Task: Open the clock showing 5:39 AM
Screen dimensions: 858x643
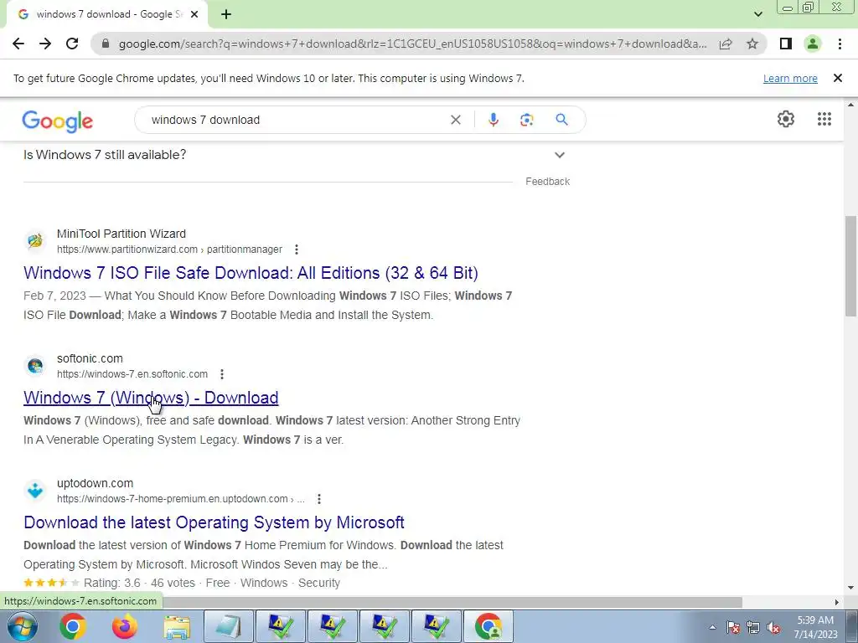Action: pos(815,620)
